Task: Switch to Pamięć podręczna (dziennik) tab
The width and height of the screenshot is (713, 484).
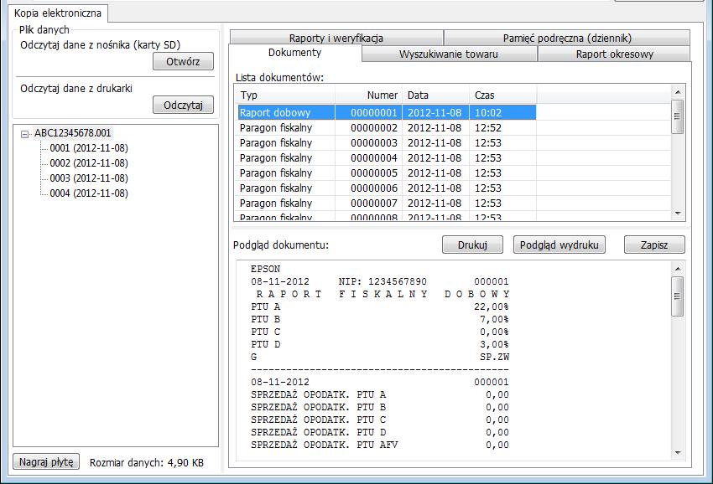Action: (567, 39)
